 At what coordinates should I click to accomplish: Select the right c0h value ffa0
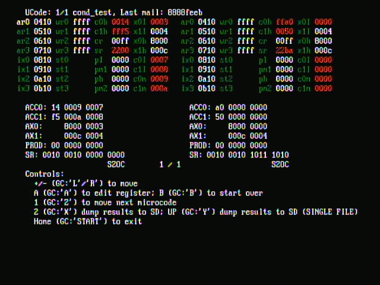tap(284, 22)
